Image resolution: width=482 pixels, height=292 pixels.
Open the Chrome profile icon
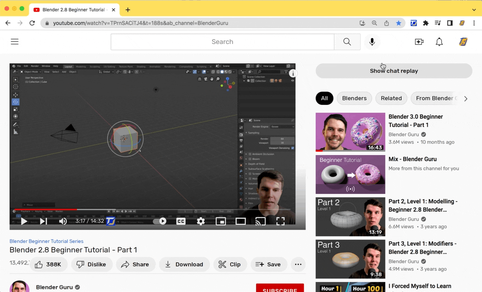(462, 23)
